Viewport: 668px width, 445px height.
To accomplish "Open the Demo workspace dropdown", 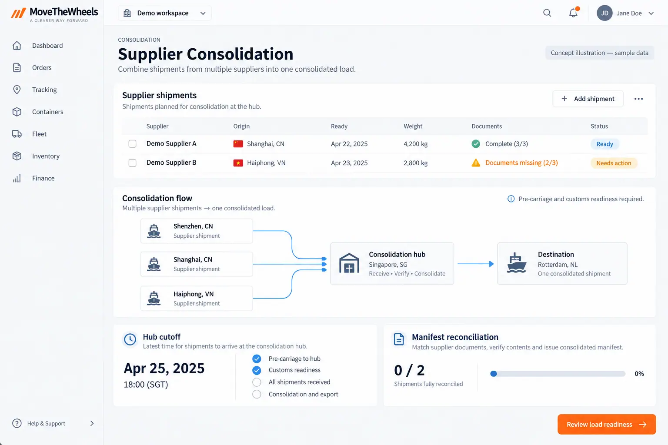I will click(x=165, y=13).
